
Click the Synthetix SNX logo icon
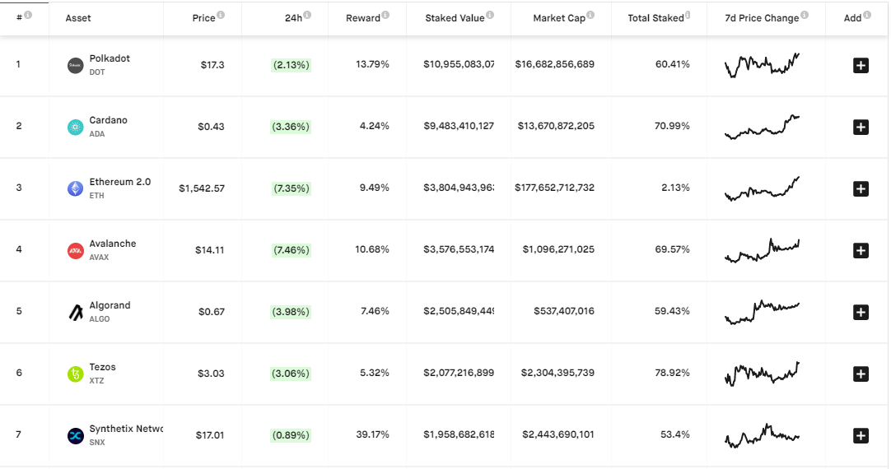click(76, 436)
